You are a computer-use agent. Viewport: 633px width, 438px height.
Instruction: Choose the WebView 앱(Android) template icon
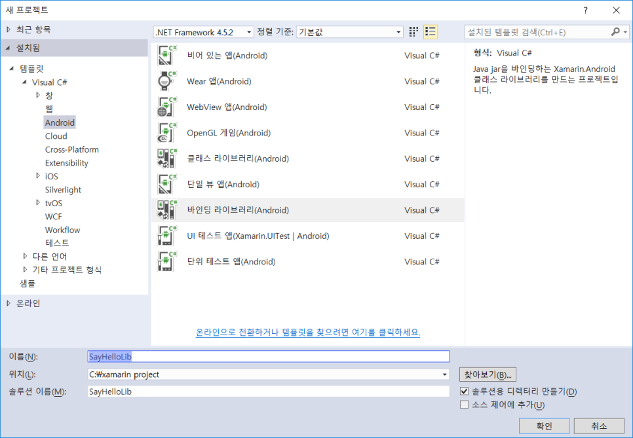pos(167,107)
